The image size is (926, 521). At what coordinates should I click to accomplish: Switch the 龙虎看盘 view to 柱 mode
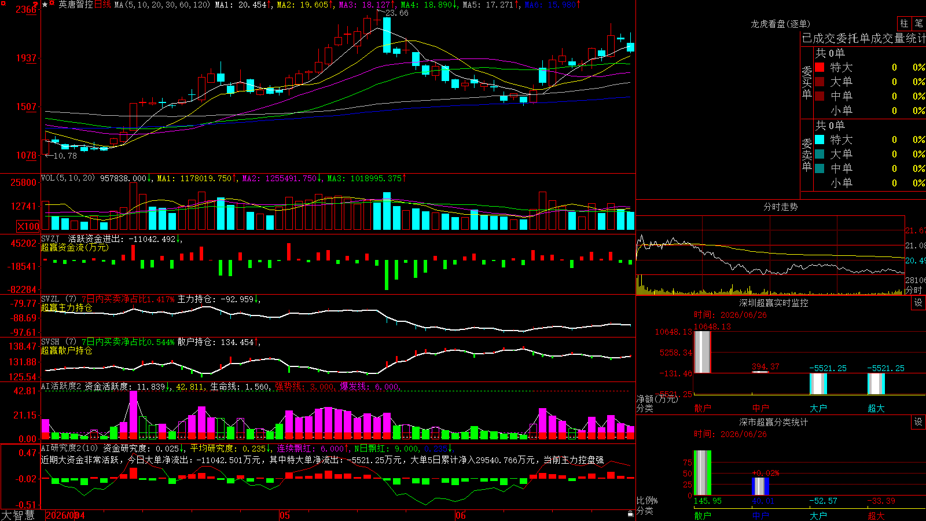click(904, 23)
